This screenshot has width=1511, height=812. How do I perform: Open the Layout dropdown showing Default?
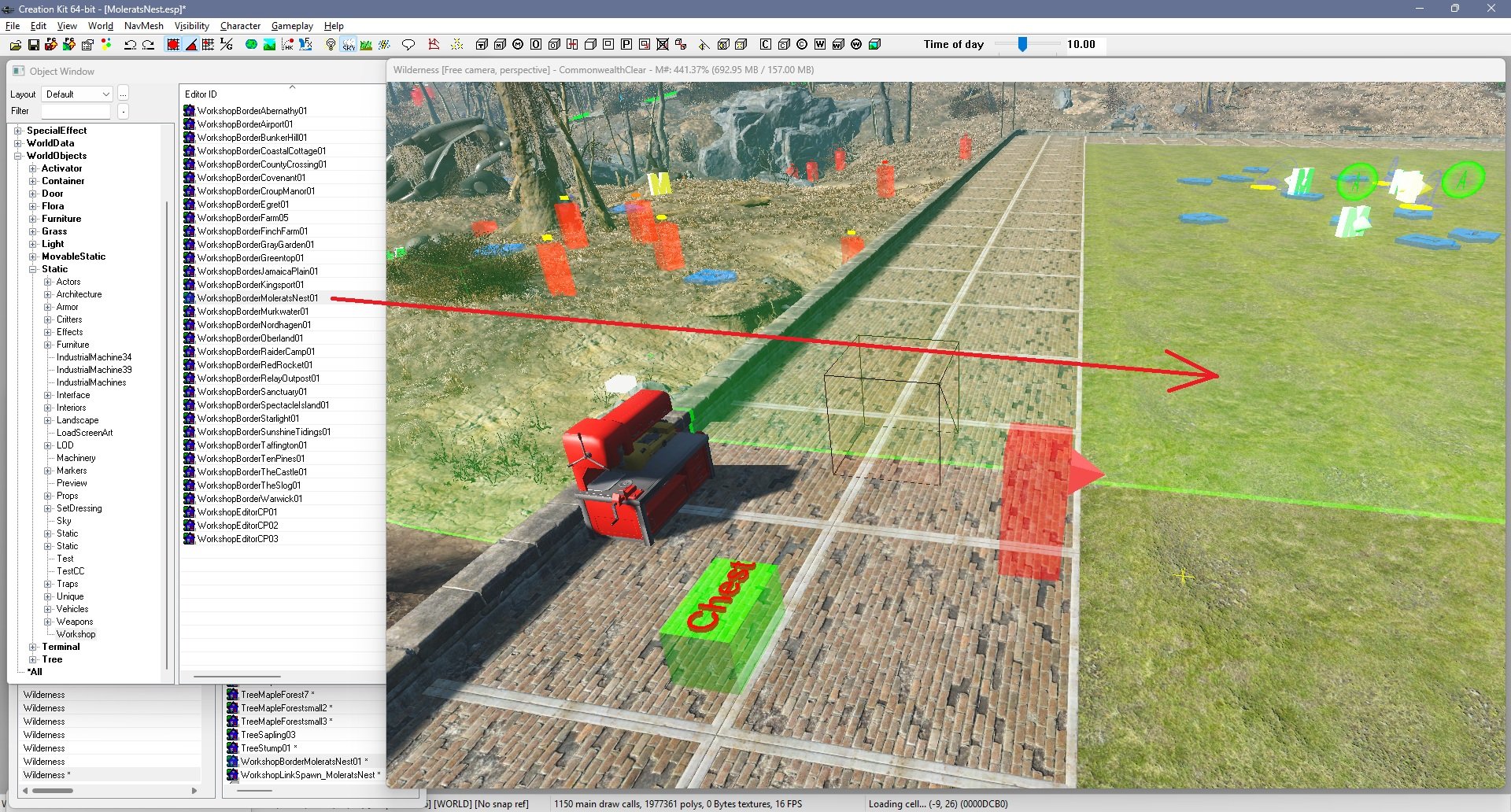coord(77,94)
